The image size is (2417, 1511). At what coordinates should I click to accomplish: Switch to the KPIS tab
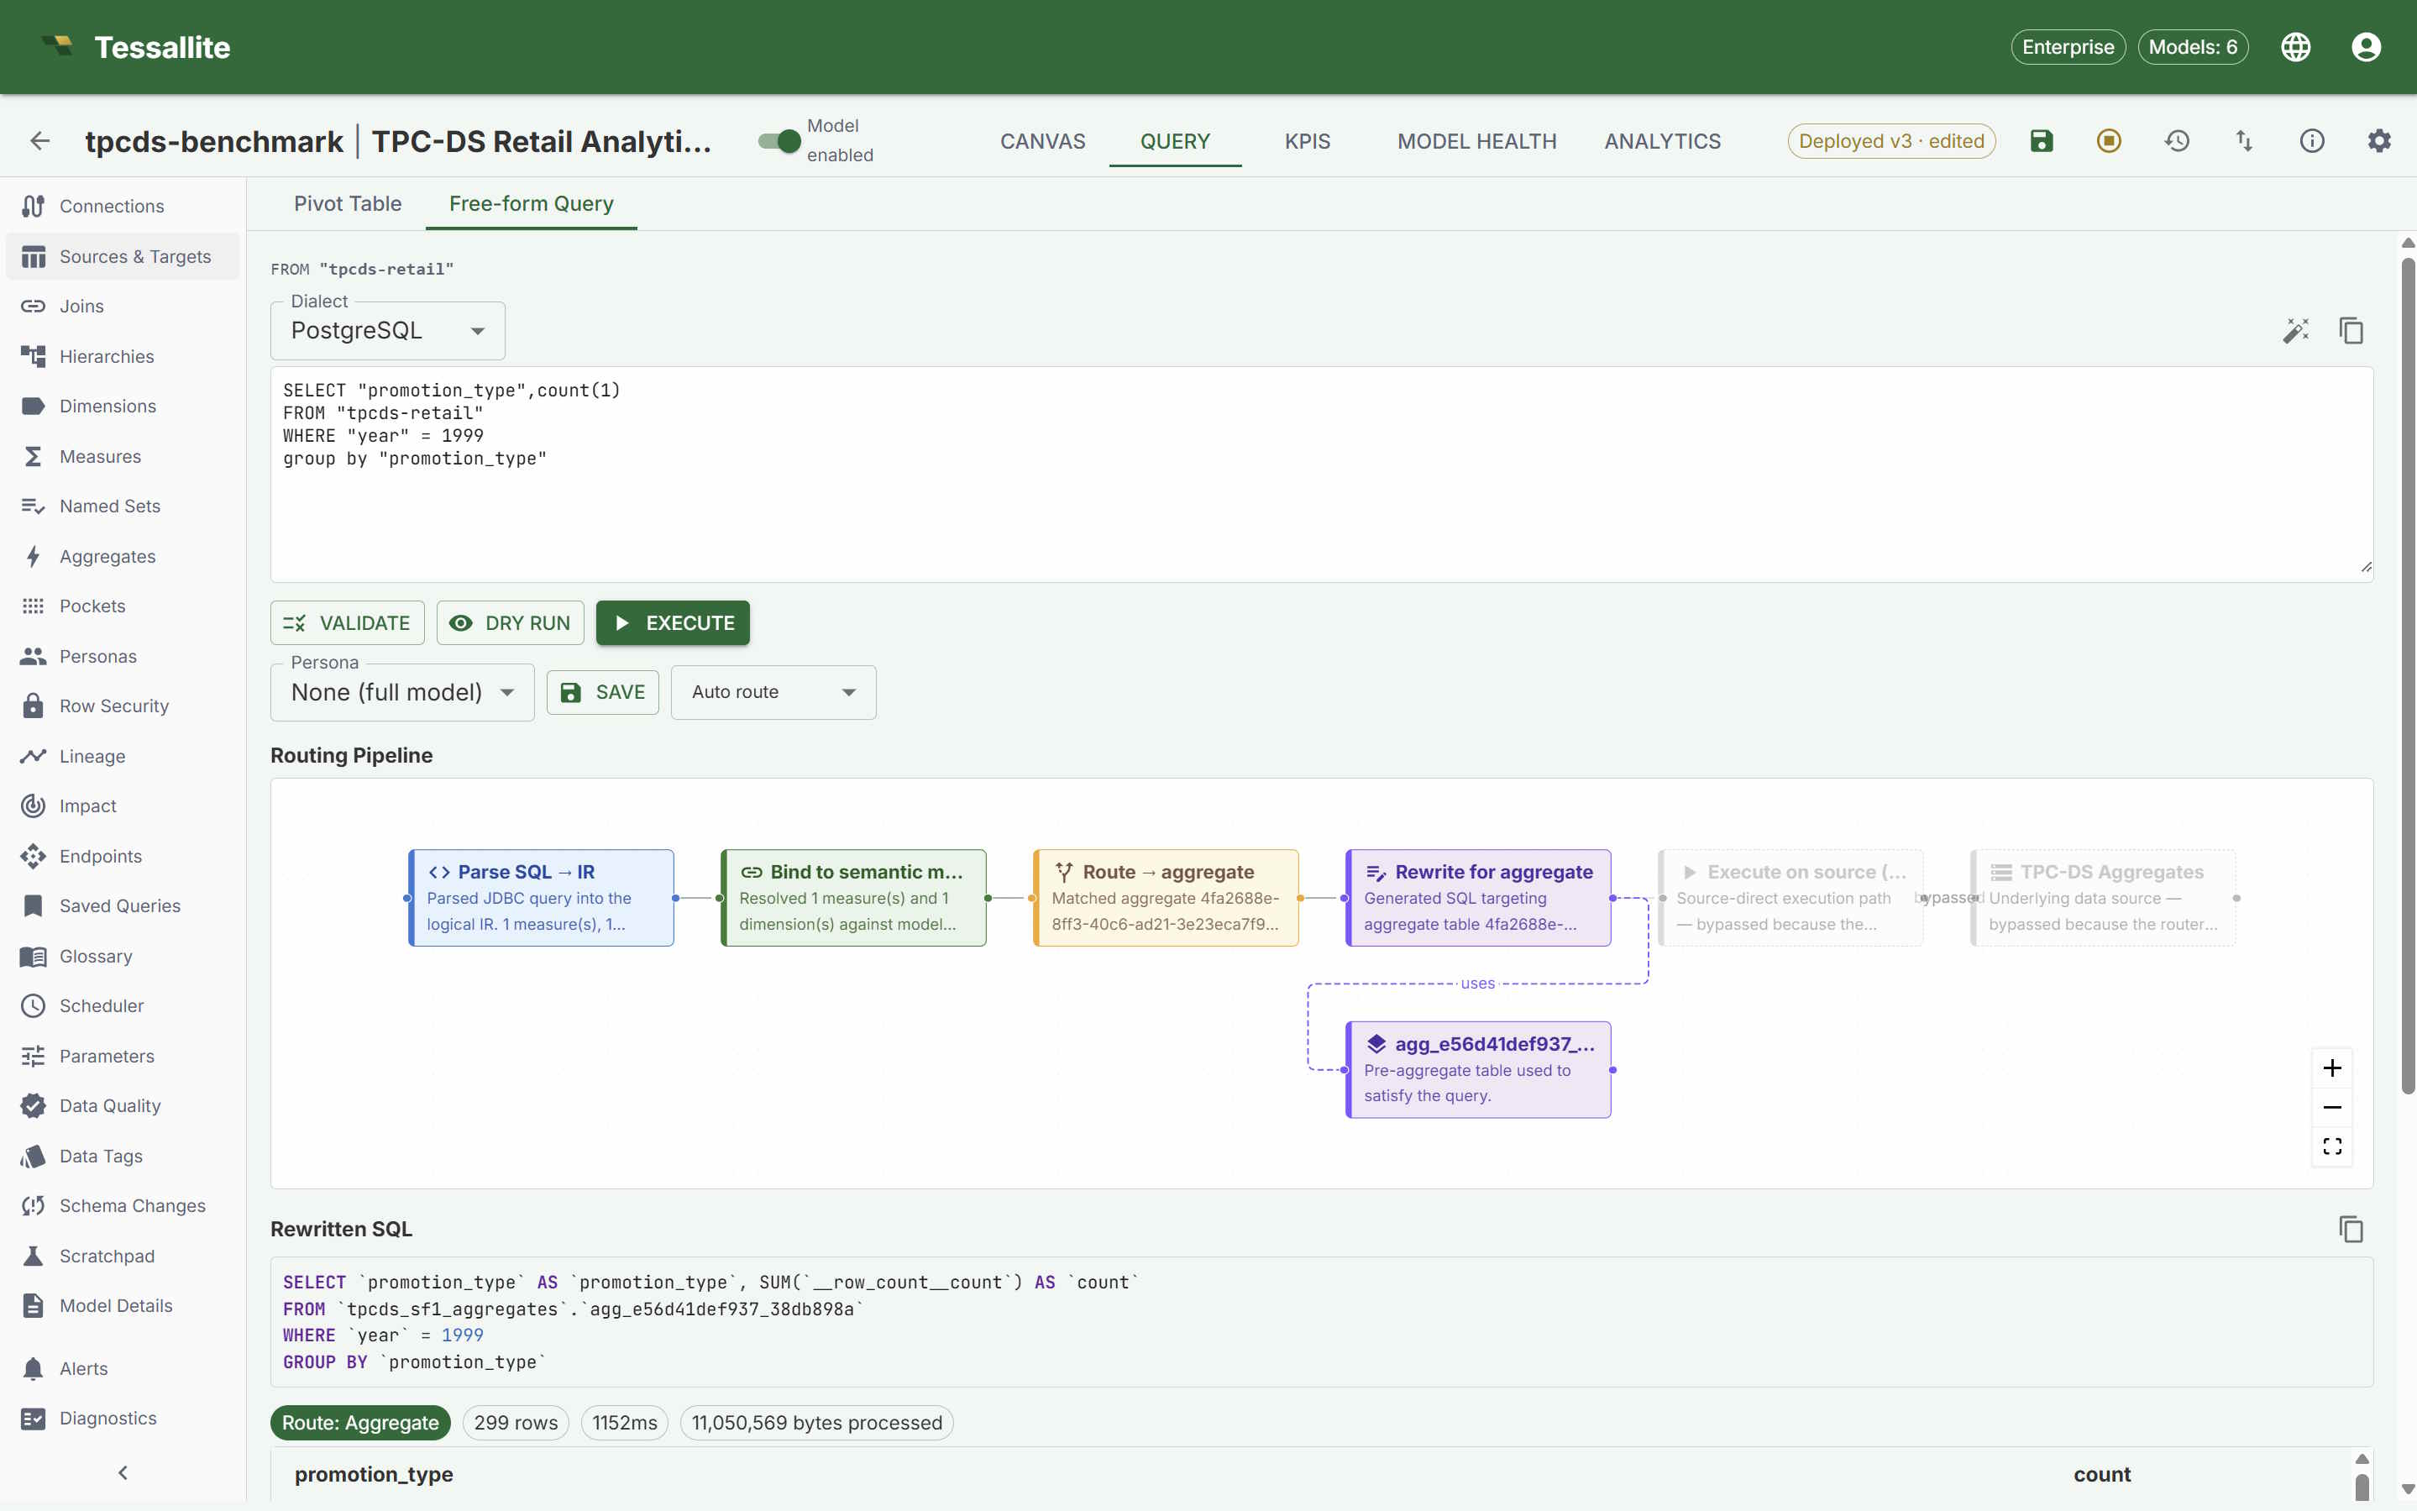pyautogui.click(x=1307, y=141)
